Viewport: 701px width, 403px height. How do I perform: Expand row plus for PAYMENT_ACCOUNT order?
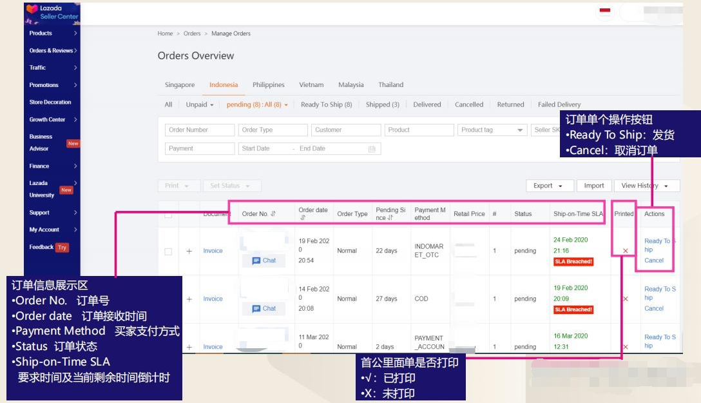(x=189, y=347)
